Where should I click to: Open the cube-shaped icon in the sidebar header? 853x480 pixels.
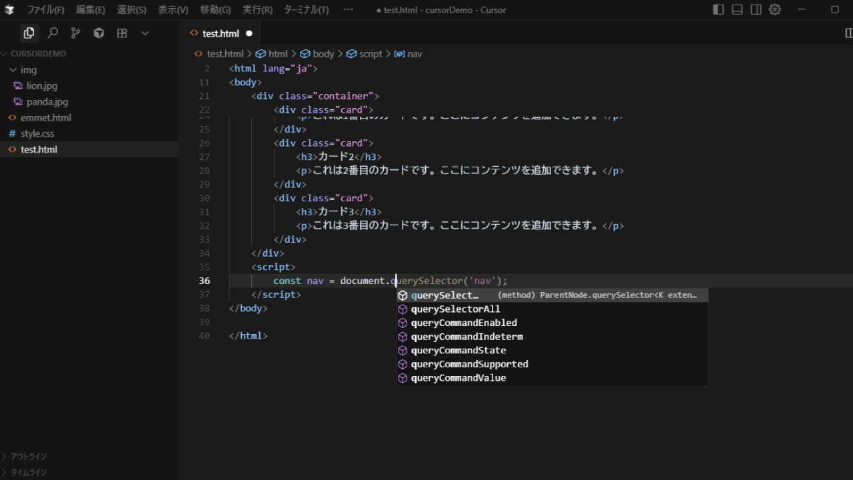[x=99, y=33]
